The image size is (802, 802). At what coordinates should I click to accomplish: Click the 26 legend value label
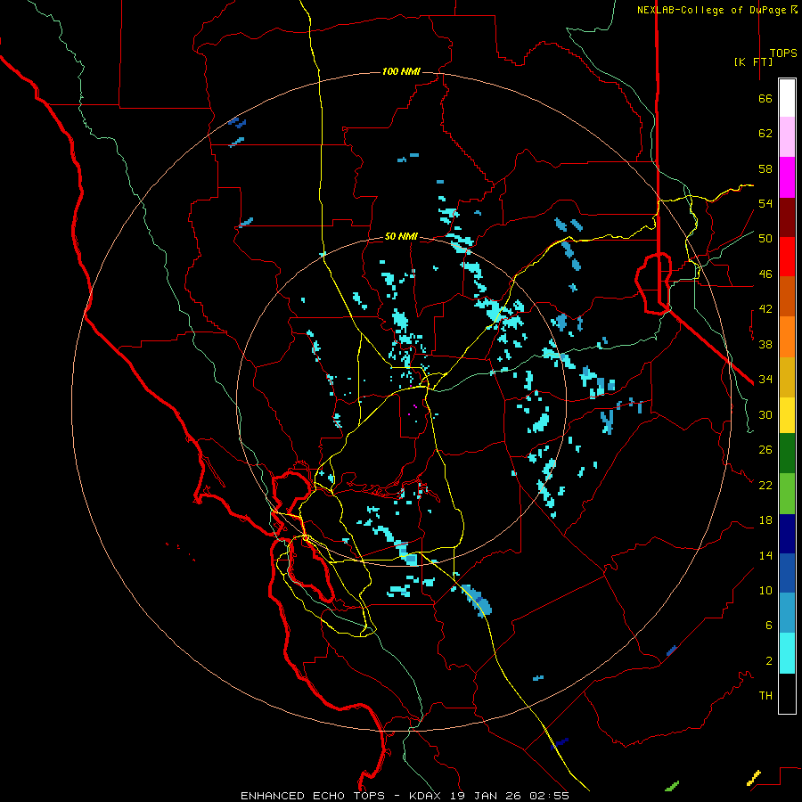pos(765,450)
